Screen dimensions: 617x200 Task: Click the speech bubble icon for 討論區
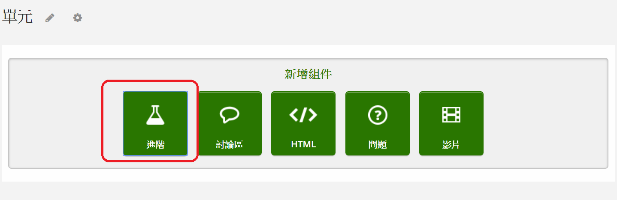[230, 115]
